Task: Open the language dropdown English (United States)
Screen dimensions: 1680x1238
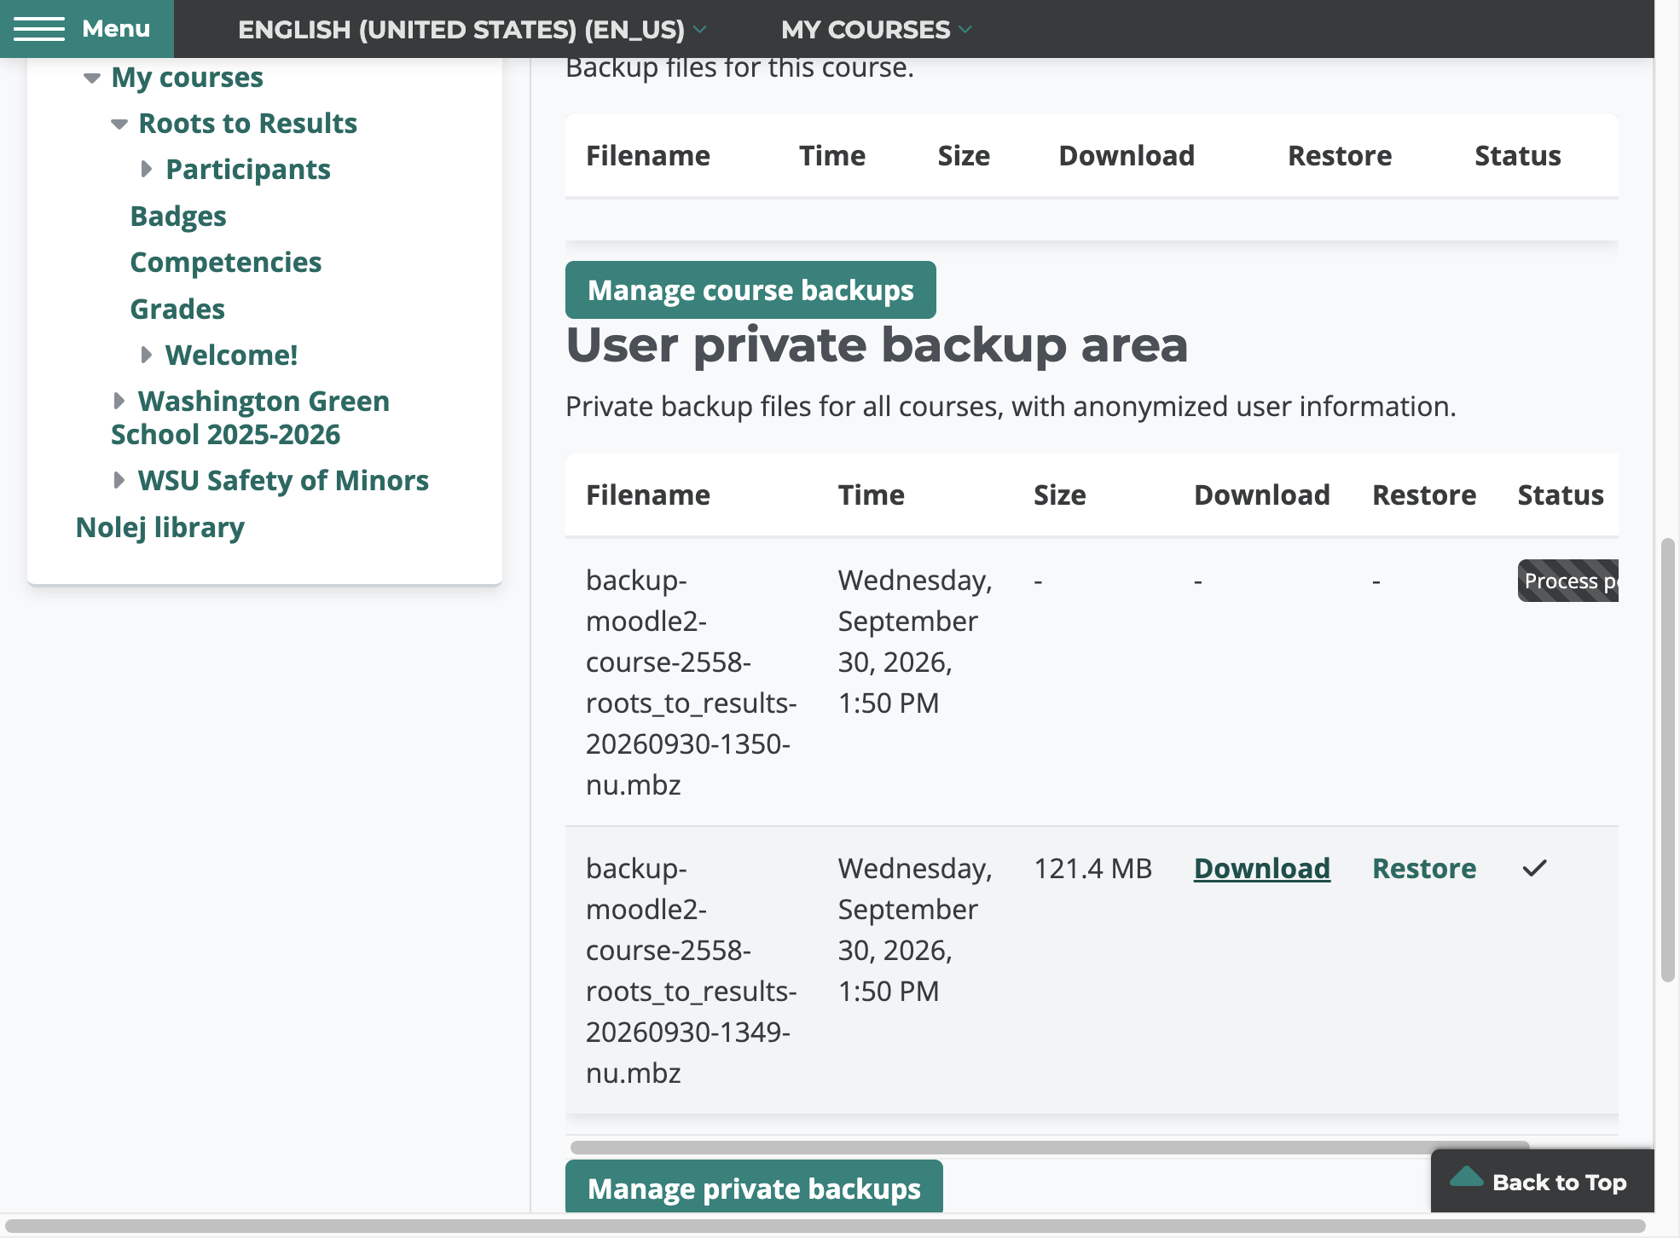Action: [472, 29]
